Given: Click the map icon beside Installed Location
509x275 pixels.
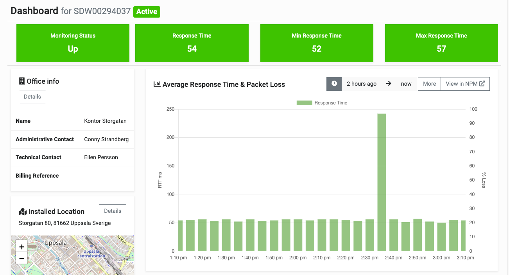Looking at the screenshot, I should click(x=22, y=212).
